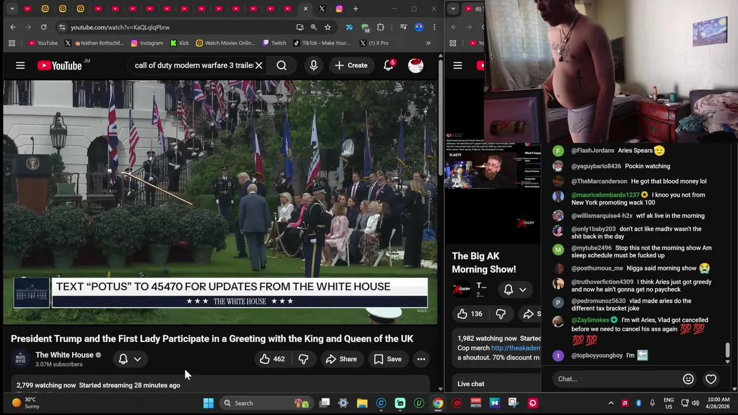The image size is (738, 415).
Task: Share the White House video
Action: 341,359
